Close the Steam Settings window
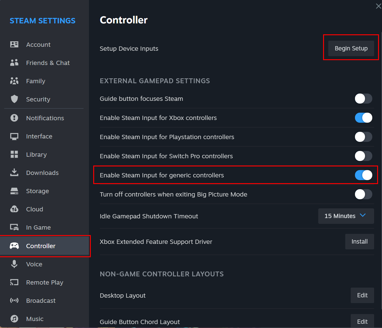This screenshot has width=382, height=328. click(x=378, y=6)
